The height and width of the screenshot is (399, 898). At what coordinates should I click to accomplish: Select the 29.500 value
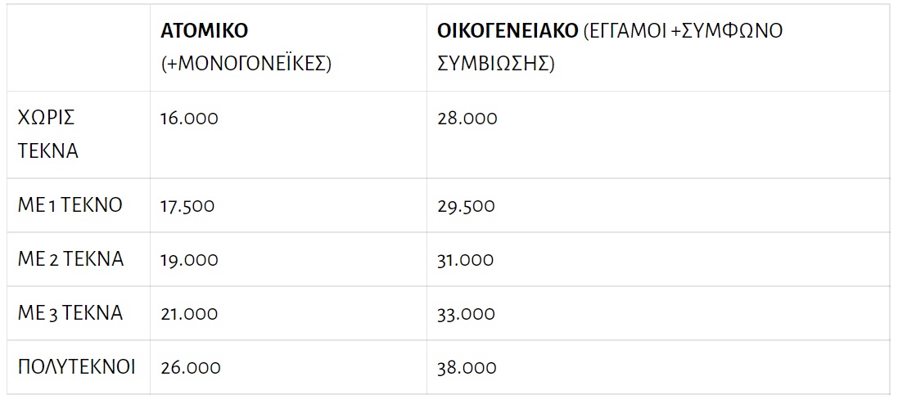click(x=466, y=206)
